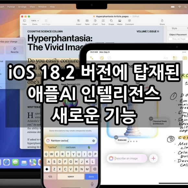Click the VOLUME 7, ISSUE 11 text
The height and width of the screenshot is (188, 188).
[x=148, y=31]
